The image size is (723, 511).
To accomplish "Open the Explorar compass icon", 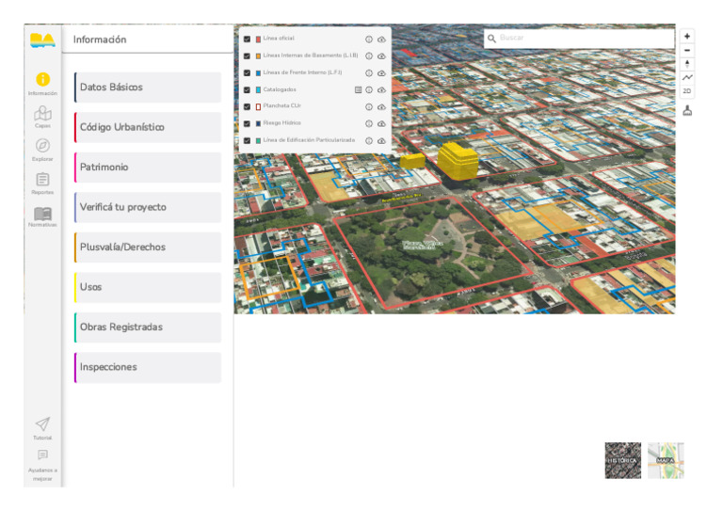I will [42, 146].
